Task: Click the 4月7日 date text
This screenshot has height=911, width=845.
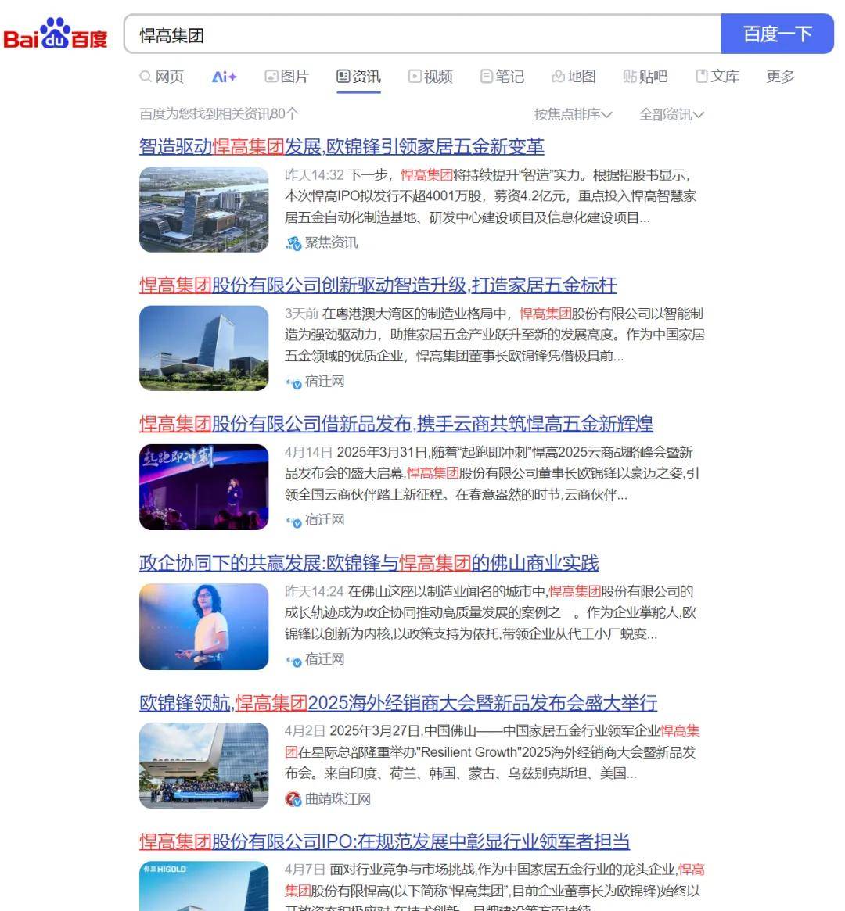Action: (x=304, y=870)
